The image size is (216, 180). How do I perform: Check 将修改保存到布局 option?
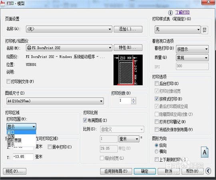tap(157, 130)
